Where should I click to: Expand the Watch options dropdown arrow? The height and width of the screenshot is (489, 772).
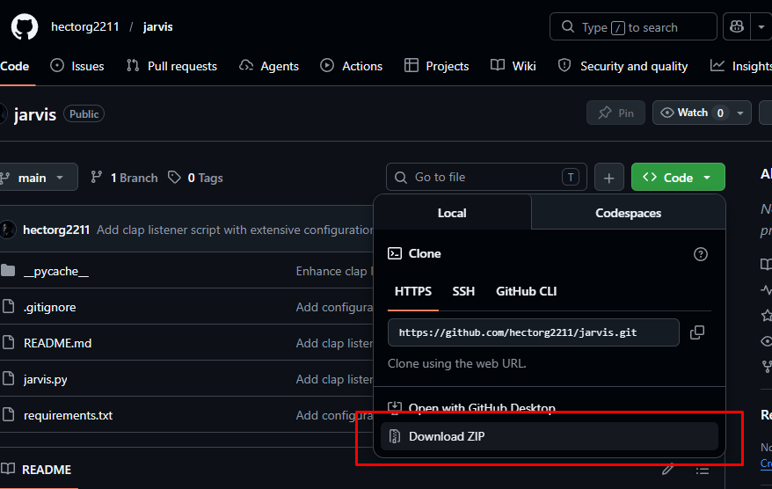coord(740,113)
